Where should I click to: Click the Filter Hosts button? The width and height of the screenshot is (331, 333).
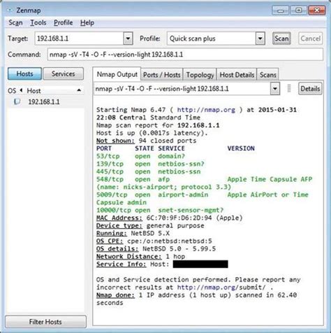[x=45, y=322]
